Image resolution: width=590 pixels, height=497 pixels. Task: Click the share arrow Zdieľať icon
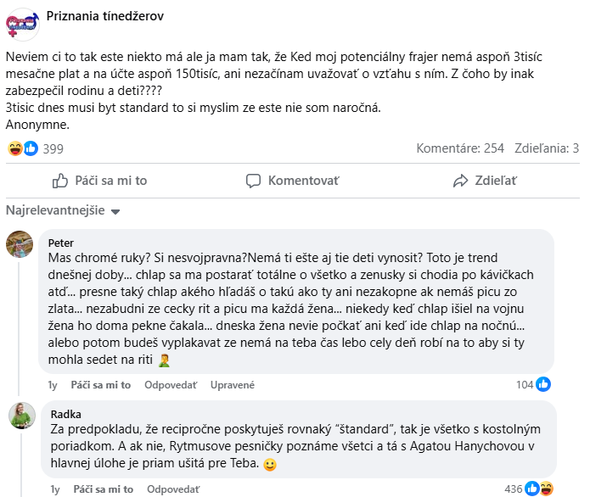(461, 181)
